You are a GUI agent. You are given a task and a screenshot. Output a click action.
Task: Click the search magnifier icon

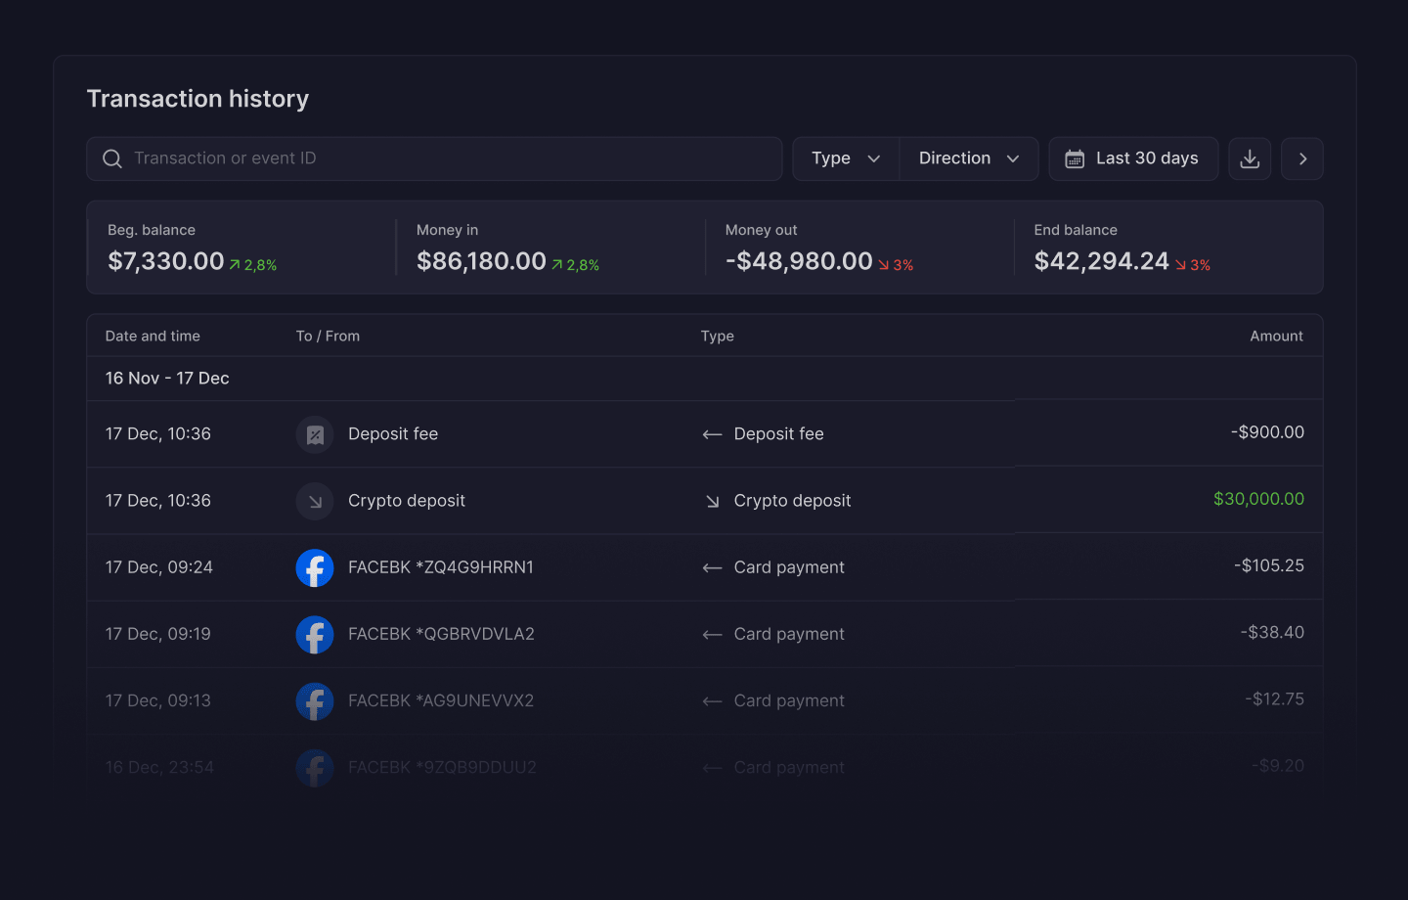[x=112, y=158]
